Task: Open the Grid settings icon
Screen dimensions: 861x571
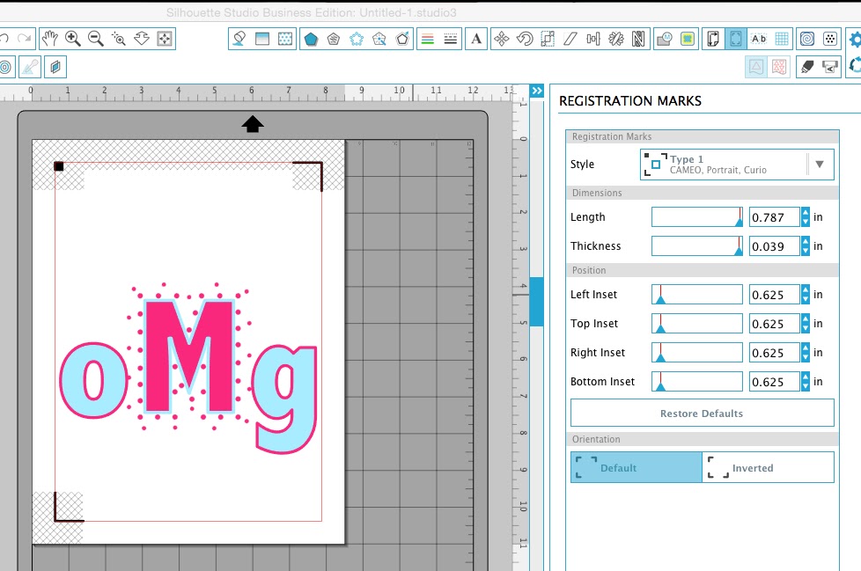Action: [782, 39]
